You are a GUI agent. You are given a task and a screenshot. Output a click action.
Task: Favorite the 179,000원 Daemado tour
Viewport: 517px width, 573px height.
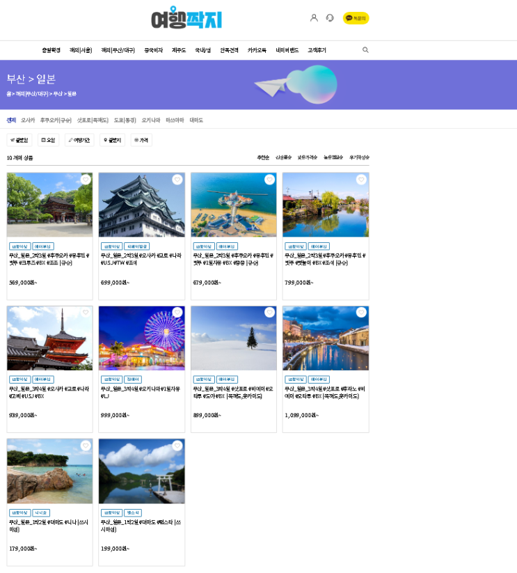tap(86, 446)
